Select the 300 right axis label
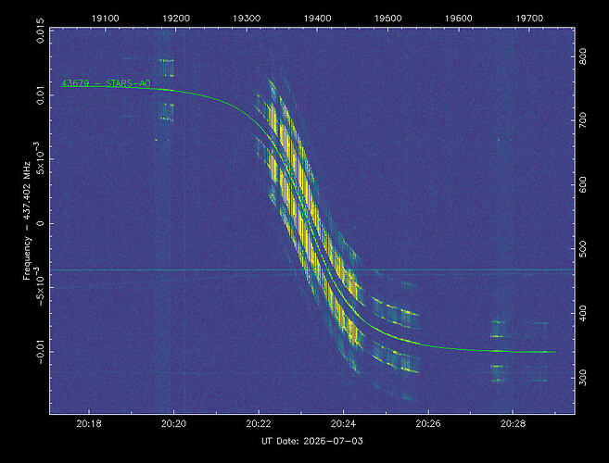Screen dimensions: 609x463 click(x=583, y=377)
